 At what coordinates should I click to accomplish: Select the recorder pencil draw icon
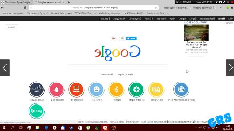[x=224, y=2]
